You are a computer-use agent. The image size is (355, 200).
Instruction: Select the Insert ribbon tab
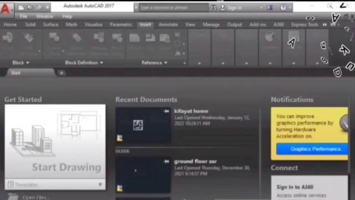pyautogui.click(x=145, y=24)
